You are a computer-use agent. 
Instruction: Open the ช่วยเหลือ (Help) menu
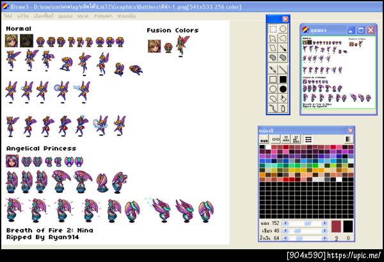(126, 16)
